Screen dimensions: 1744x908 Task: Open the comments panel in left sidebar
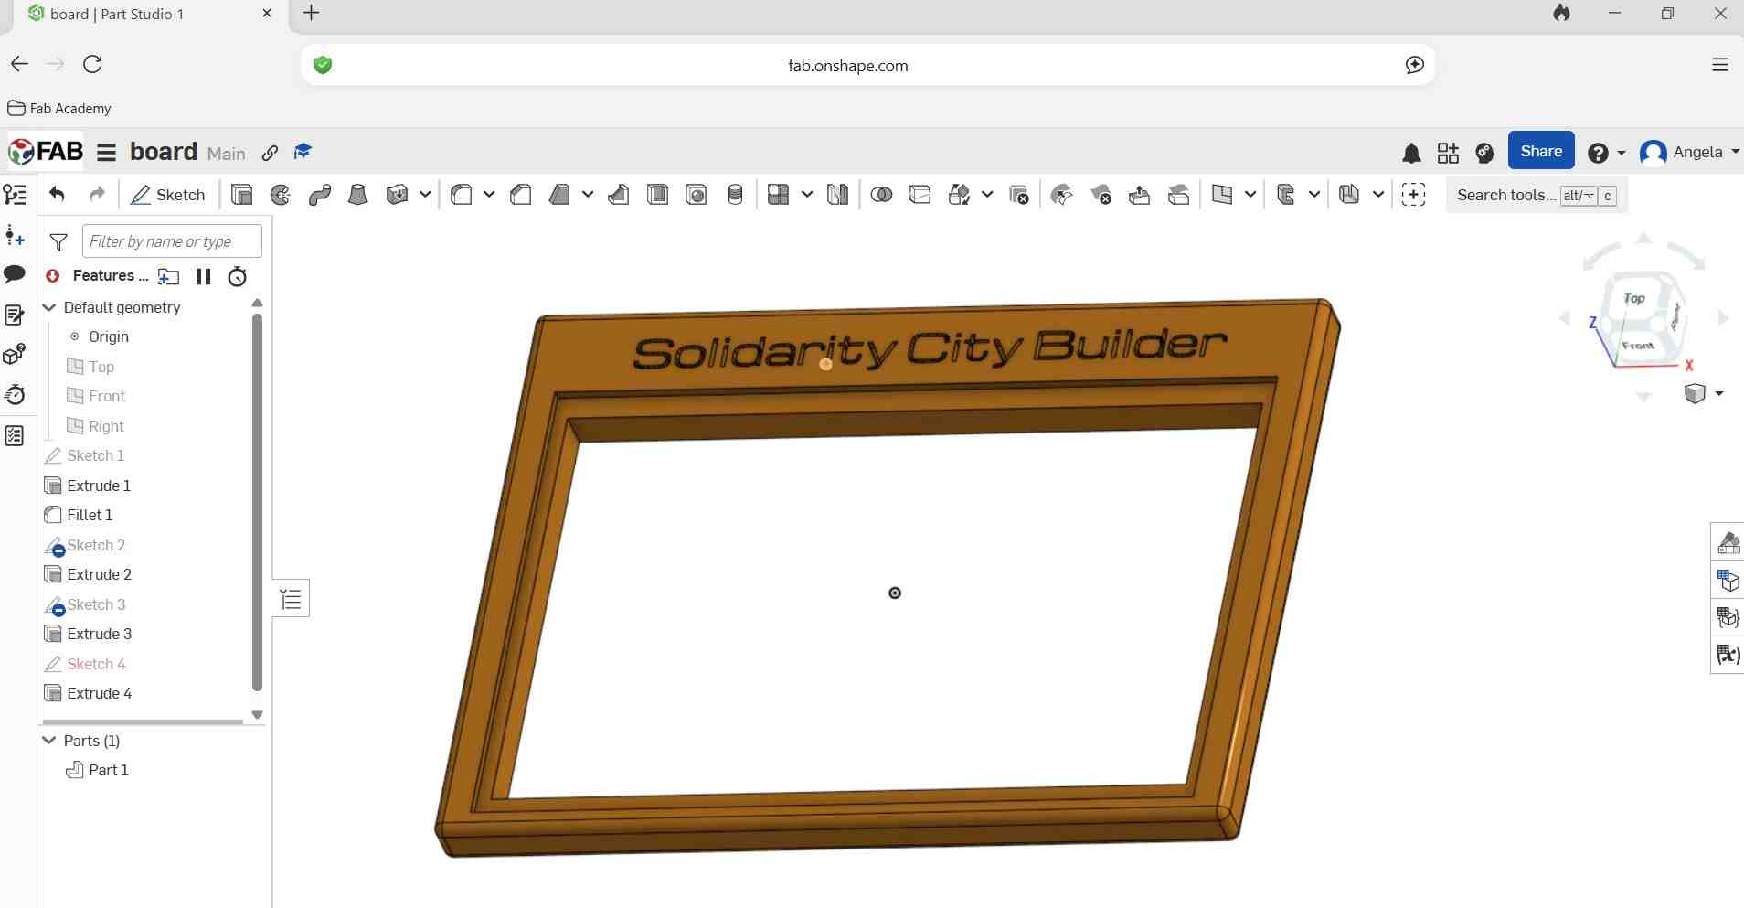tap(15, 274)
